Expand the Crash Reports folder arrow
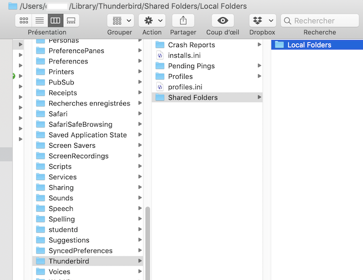Viewport: 363px width, 280px height. (259, 45)
